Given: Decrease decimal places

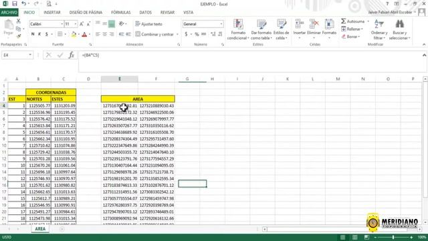Looking at the screenshot, I should point(220,34).
